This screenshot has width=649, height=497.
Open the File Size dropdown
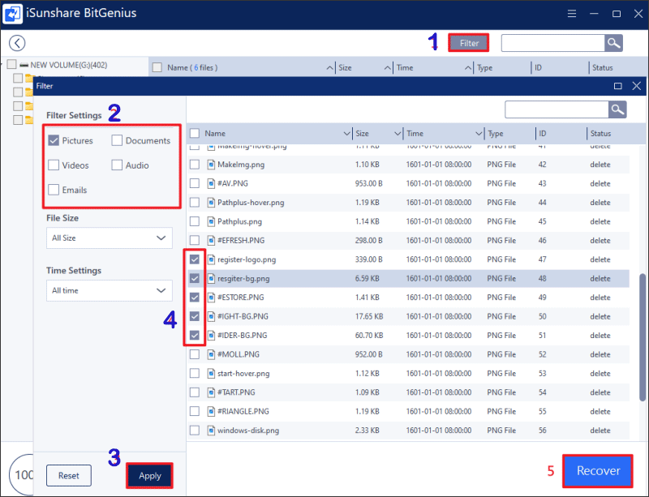tap(109, 238)
